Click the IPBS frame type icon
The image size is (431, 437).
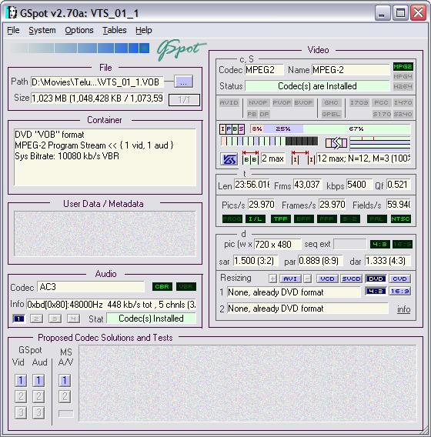(x=232, y=129)
